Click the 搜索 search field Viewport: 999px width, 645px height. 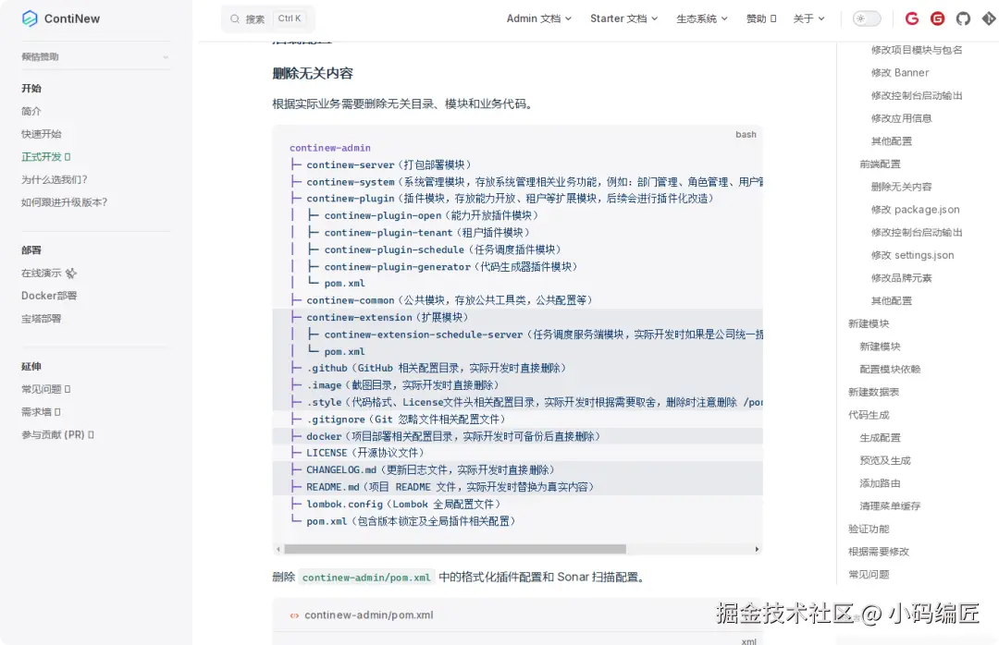tap(267, 19)
